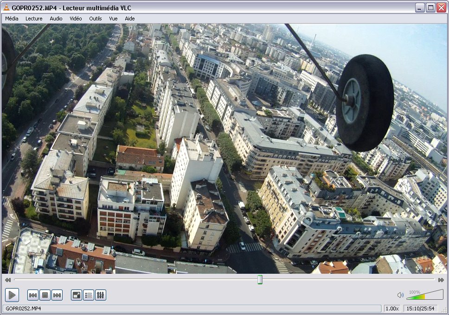Click on the aerial video display
Image resolution: width=449 pixels, height=315 pixels.
point(224,149)
